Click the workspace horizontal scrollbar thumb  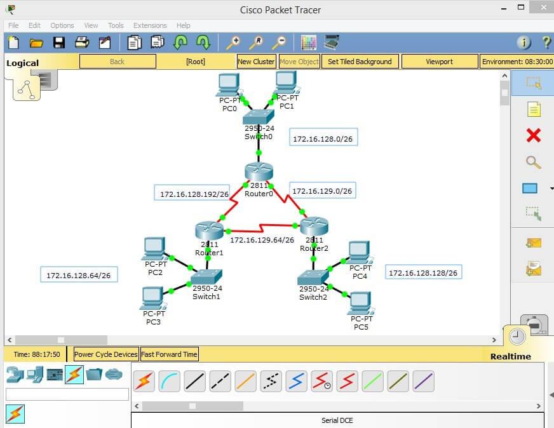(61, 340)
